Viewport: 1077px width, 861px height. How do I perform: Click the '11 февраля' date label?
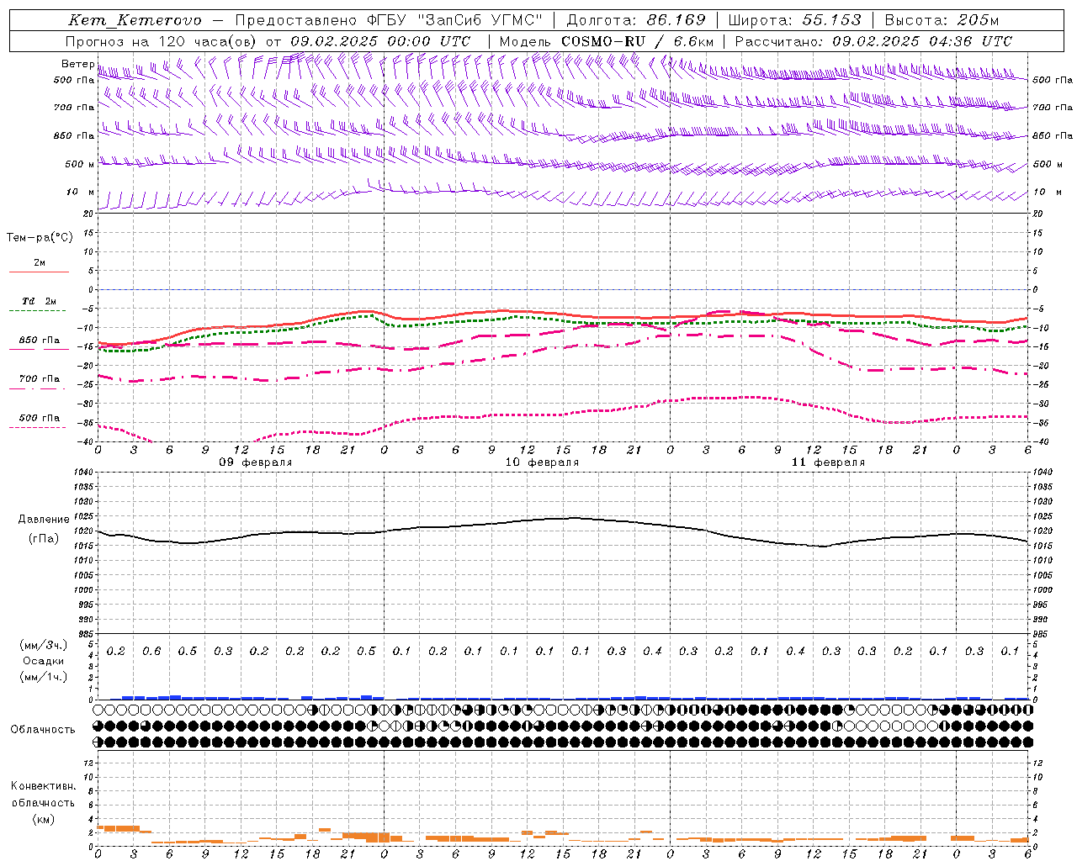[x=828, y=462]
